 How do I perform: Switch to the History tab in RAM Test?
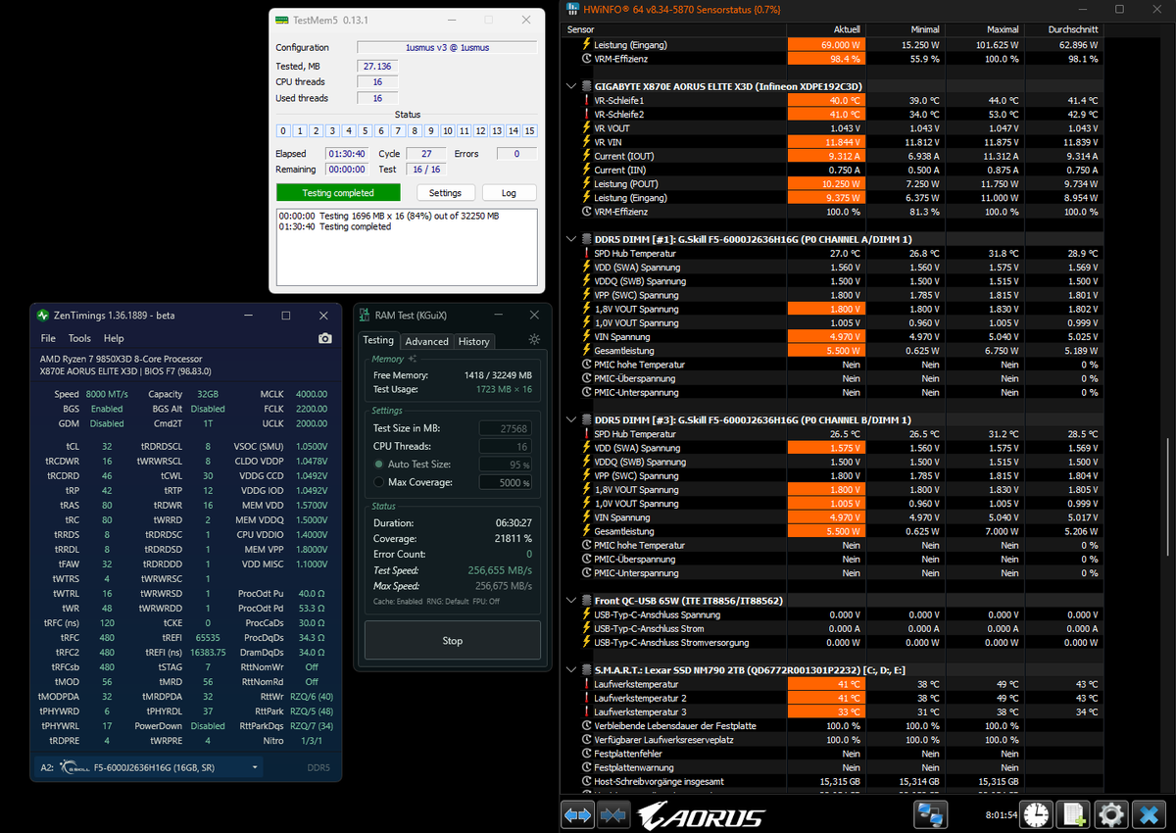474,341
